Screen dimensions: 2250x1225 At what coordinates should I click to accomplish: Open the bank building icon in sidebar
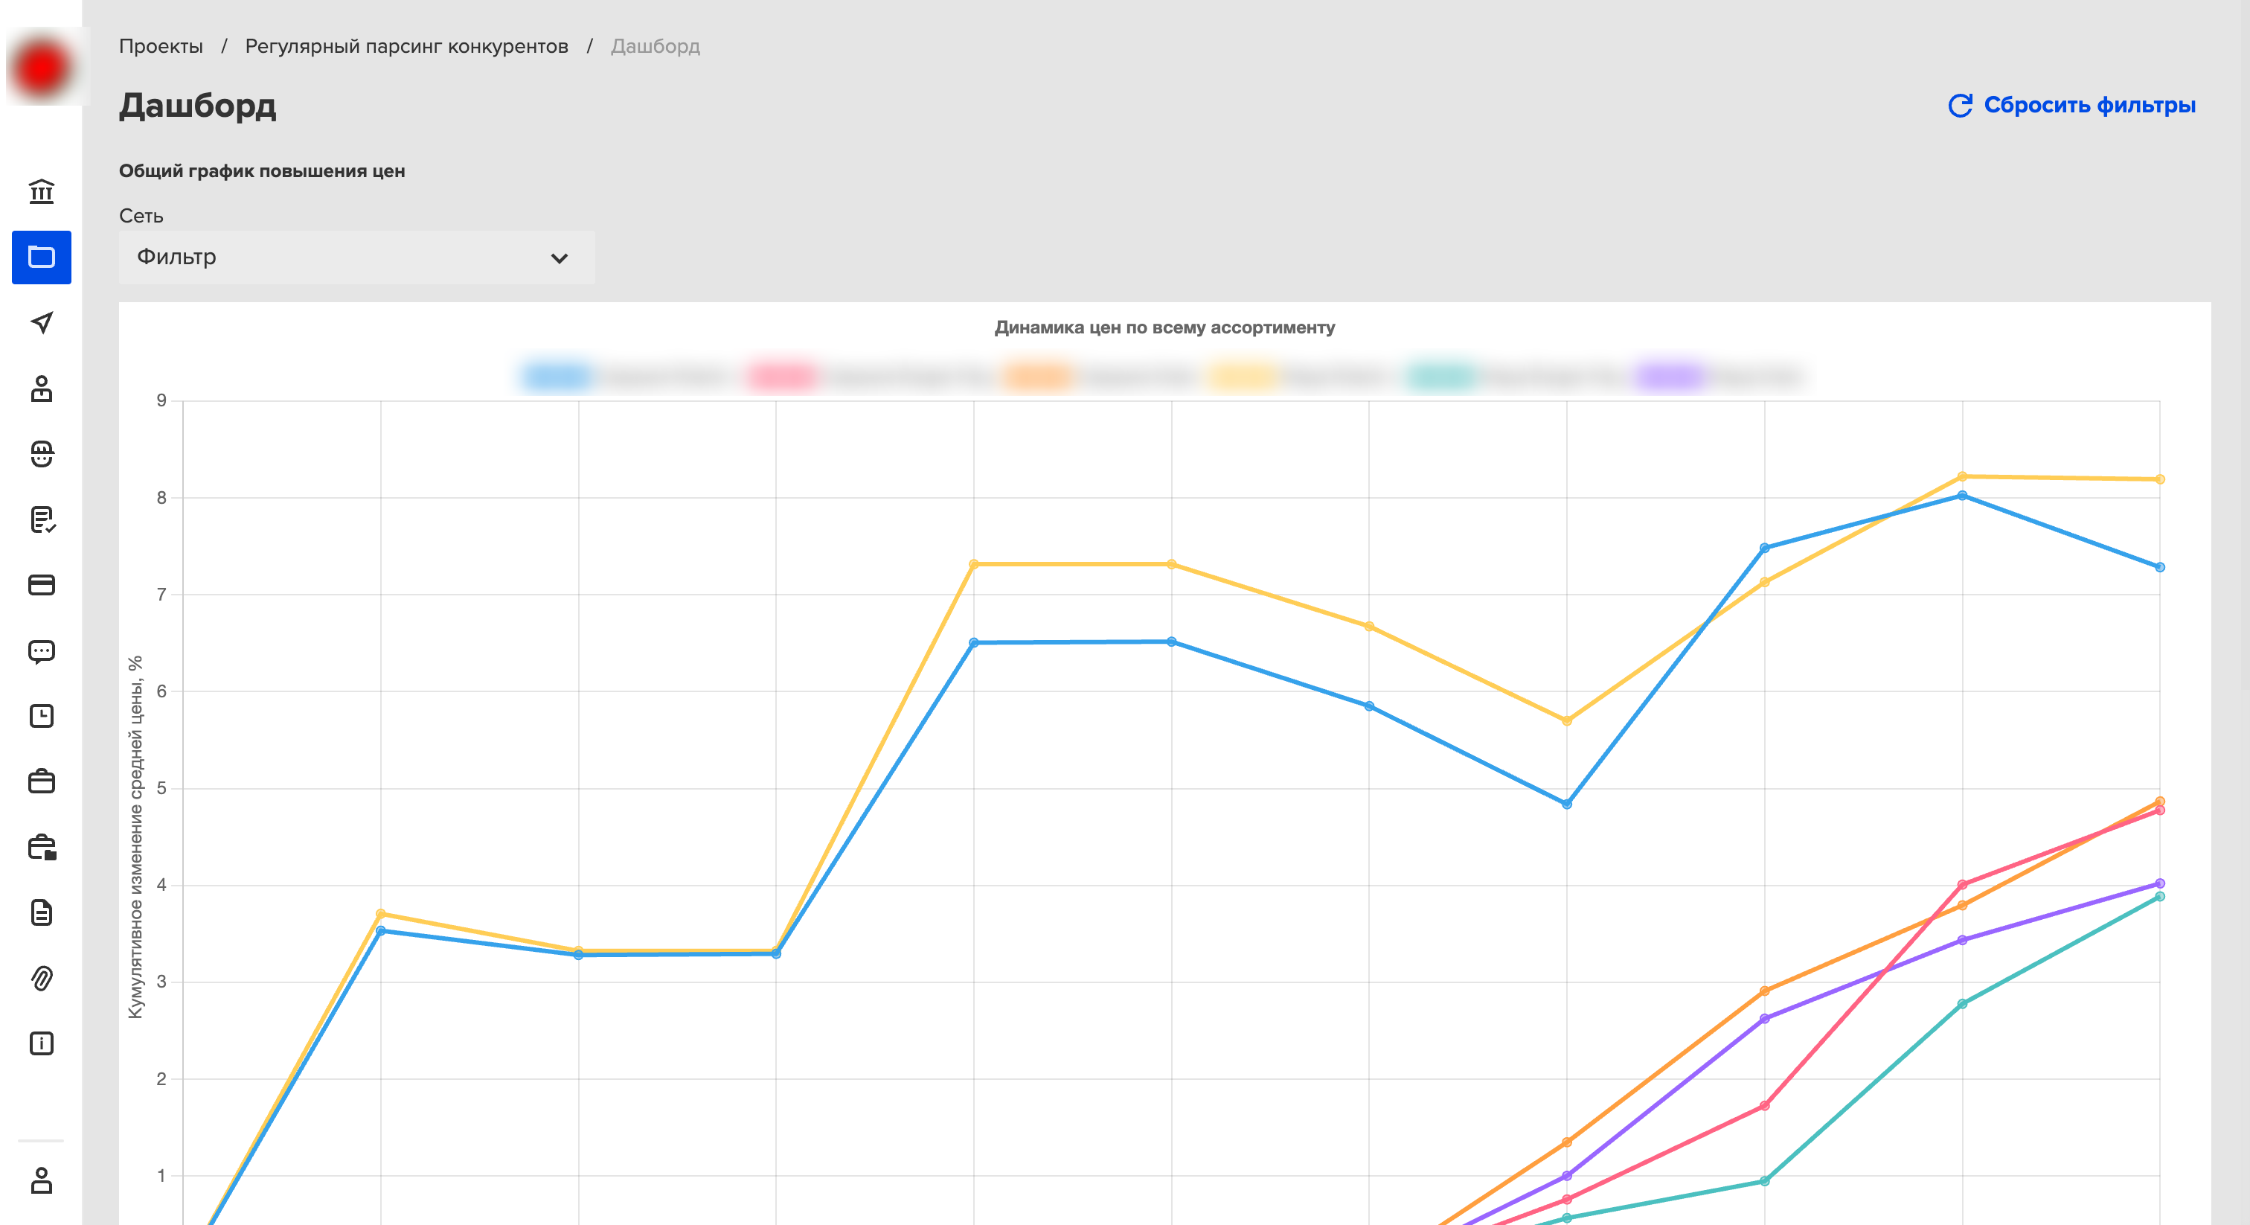pyautogui.click(x=41, y=191)
